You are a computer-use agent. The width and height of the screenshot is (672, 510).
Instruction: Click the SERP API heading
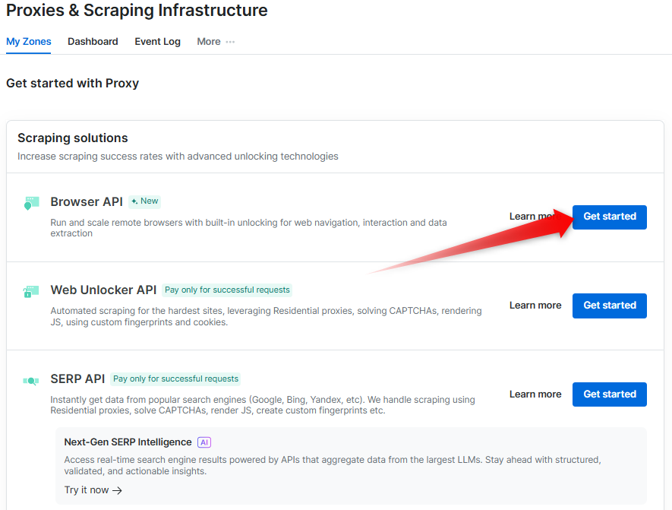[77, 379]
